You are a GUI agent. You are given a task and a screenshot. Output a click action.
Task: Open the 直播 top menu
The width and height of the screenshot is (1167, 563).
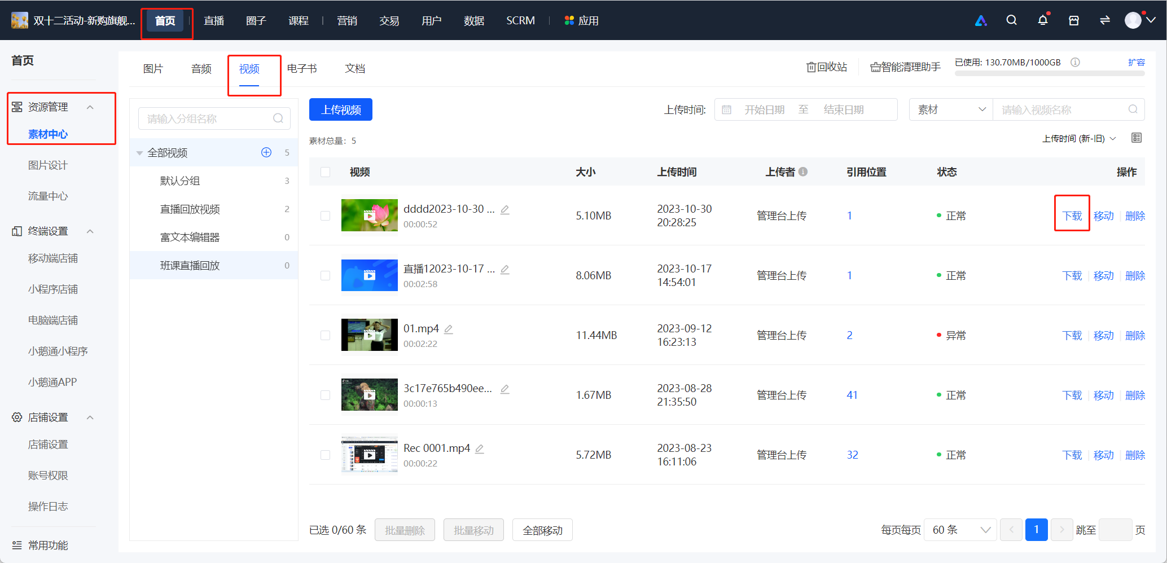(214, 20)
